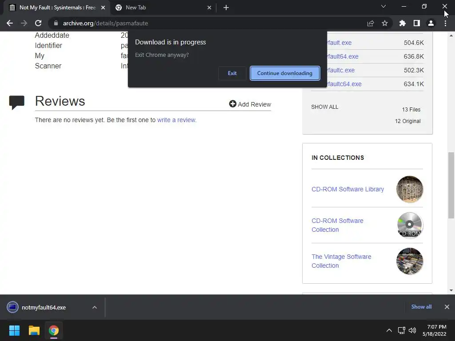This screenshot has width=455, height=341.
Task: Click the Identifier metadata label
Action: (48, 46)
